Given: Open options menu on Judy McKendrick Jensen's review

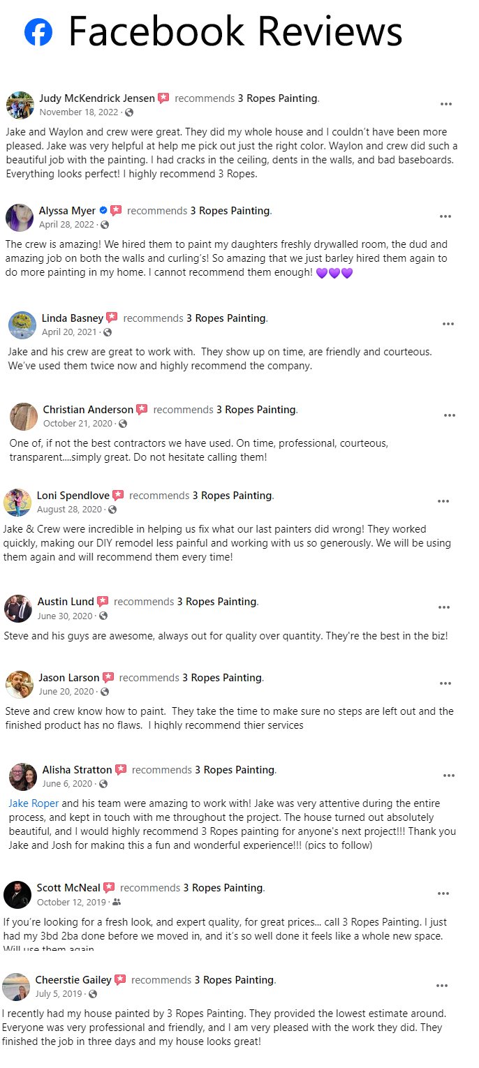Looking at the screenshot, I should click(x=446, y=104).
